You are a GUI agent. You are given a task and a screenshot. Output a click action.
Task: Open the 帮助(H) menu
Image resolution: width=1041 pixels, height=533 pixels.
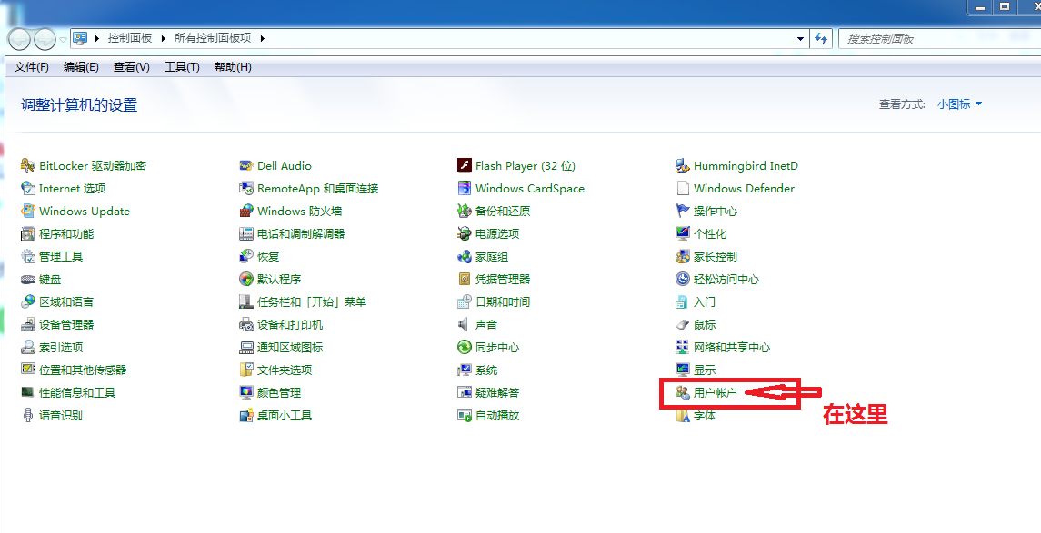pos(233,67)
